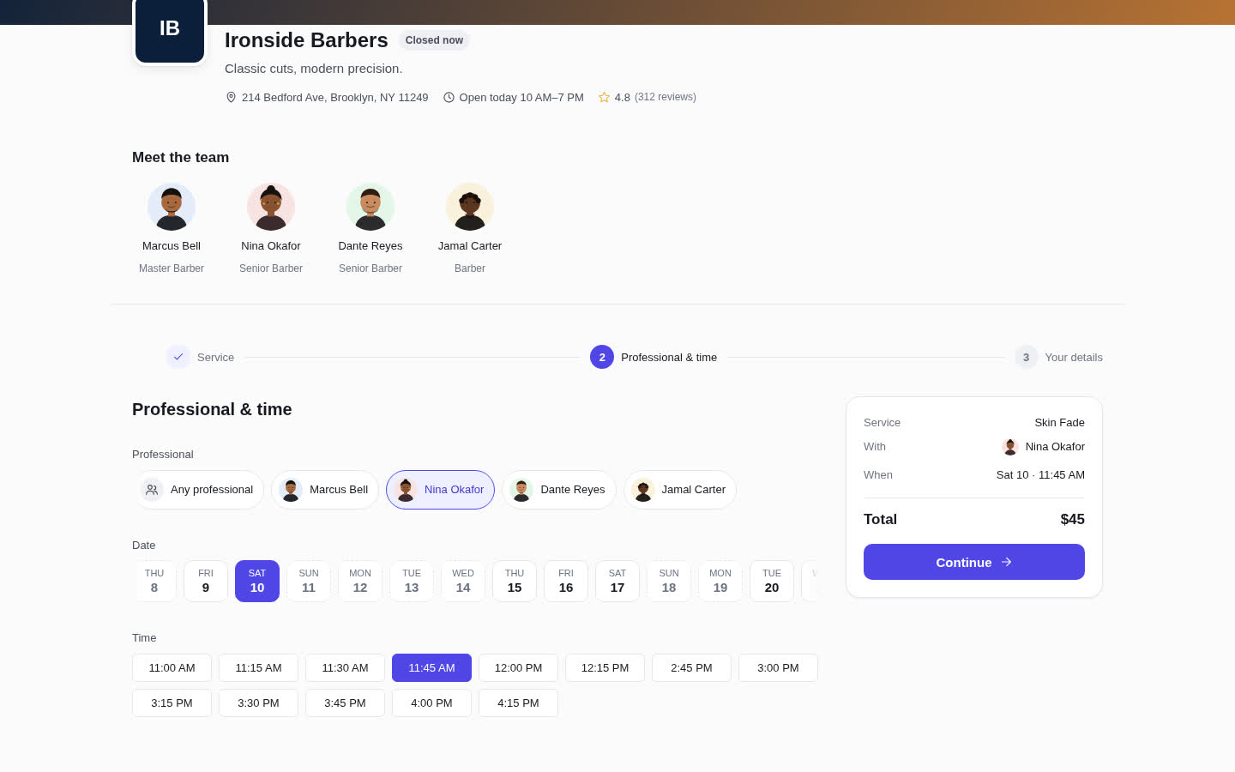Click the 214 Bedford Ave address text
This screenshot has width=1235, height=772.
click(334, 98)
